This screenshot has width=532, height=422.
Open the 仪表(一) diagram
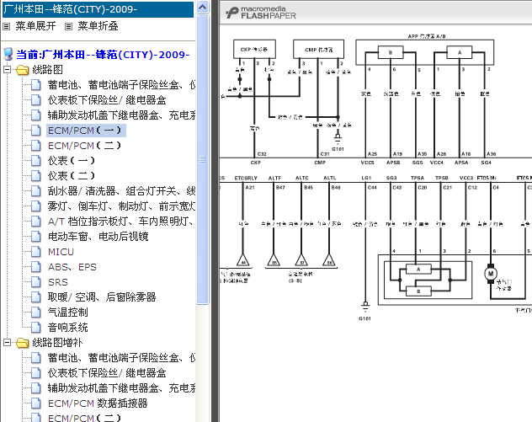[x=72, y=161]
